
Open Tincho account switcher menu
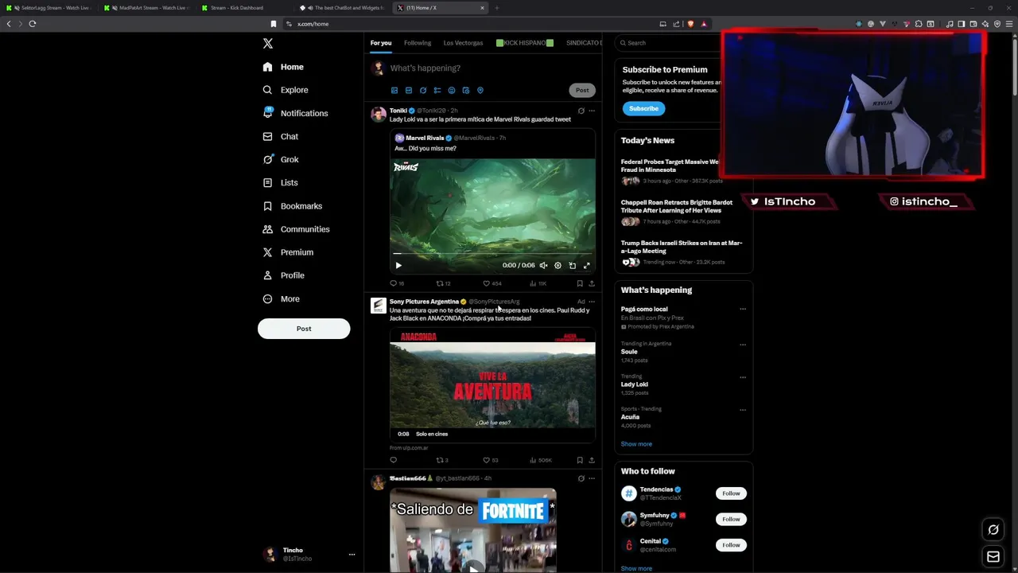point(309,554)
